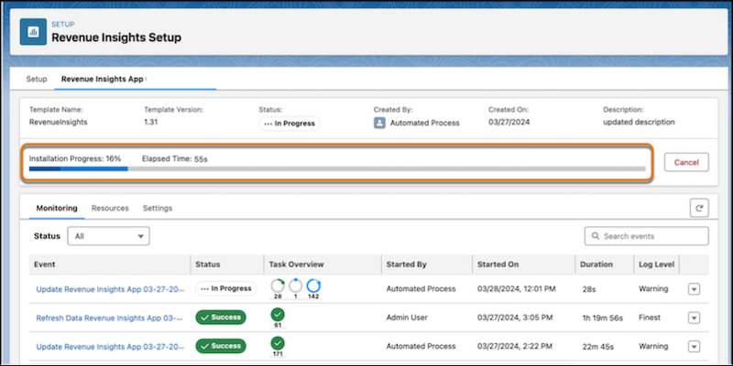This screenshot has width=733, height=366.
Task: Click the task circle showing 28
Action: point(278,285)
